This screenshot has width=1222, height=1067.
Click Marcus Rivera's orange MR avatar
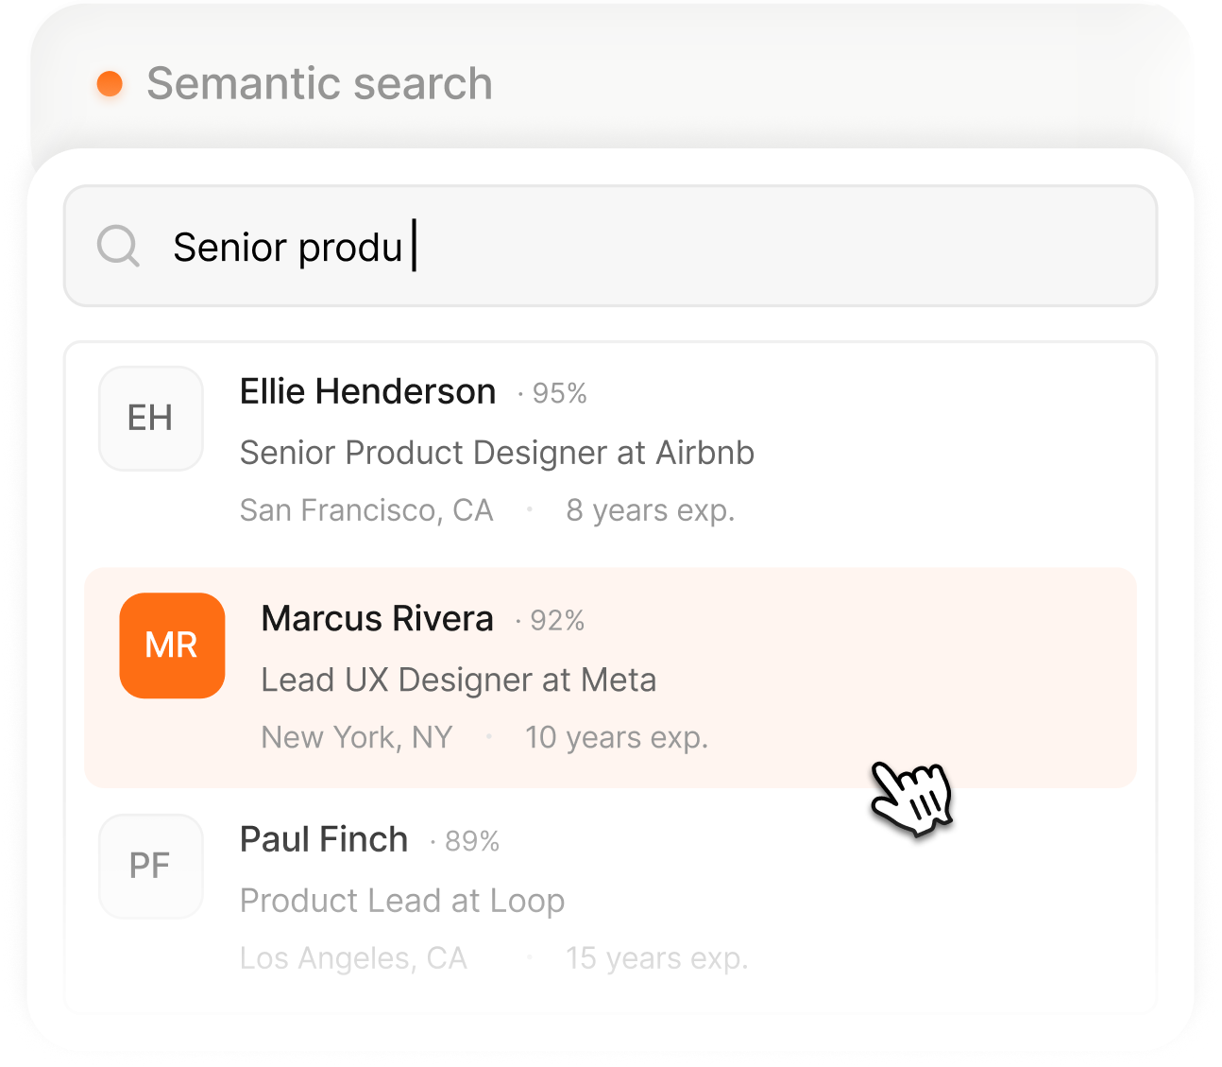pyautogui.click(x=172, y=645)
